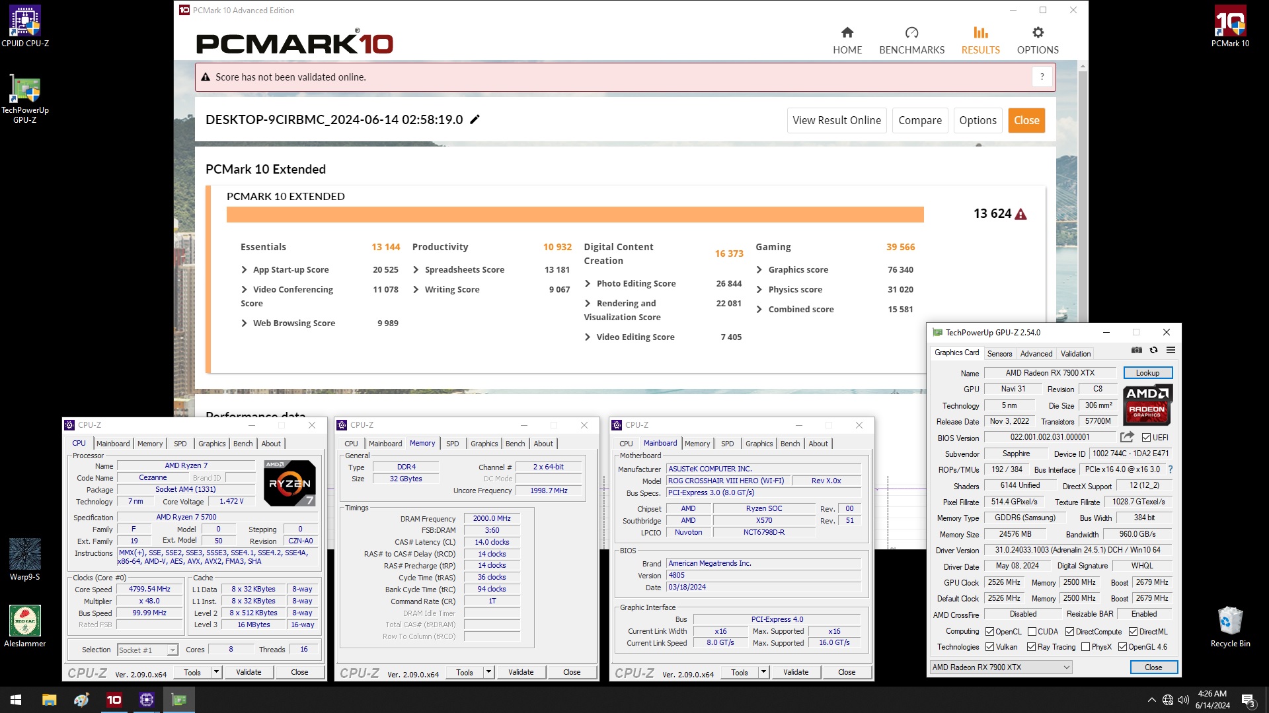Viewport: 1269px width, 713px height.
Task: Click the PCMark results vertical scrollbar
Action: (1083, 198)
